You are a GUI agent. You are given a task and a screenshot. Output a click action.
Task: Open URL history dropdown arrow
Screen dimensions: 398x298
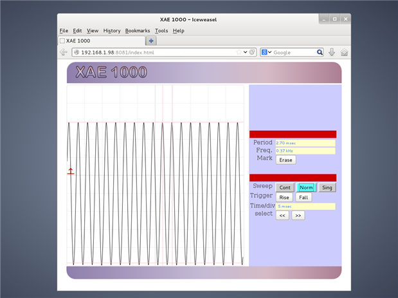pos(245,52)
